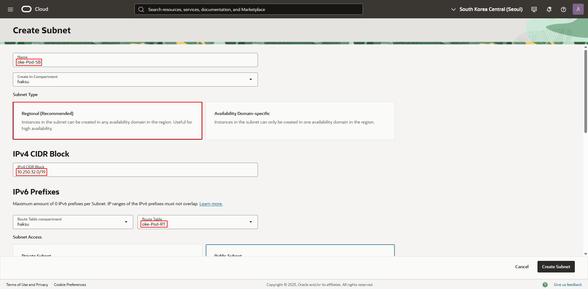Open the notifications bell
The image size is (588, 289).
549,9
